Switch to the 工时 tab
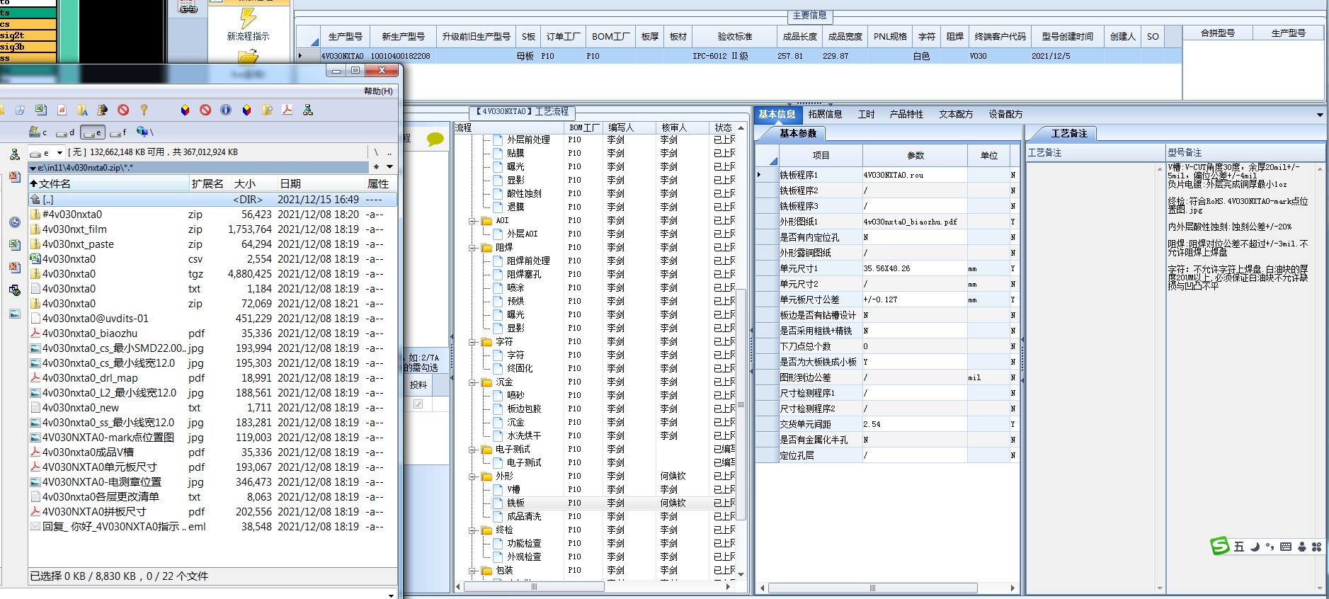1329x599 pixels. click(x=866, y=114)
